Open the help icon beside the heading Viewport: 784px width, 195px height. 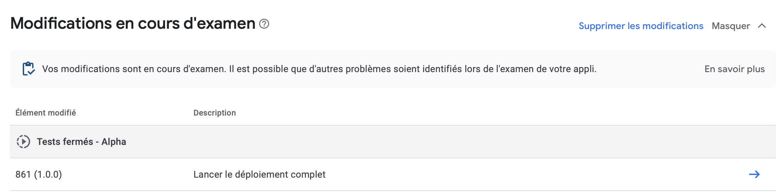coord(264,24)
